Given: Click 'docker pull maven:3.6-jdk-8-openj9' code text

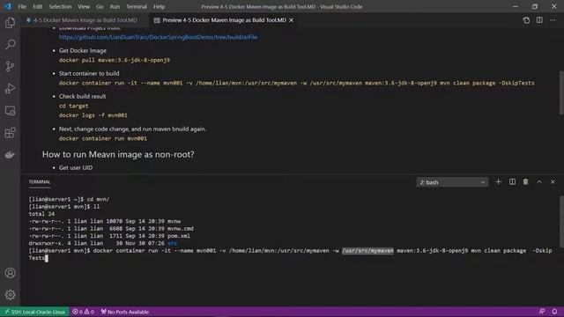Looking at the screenshot, I should point(115,60).
